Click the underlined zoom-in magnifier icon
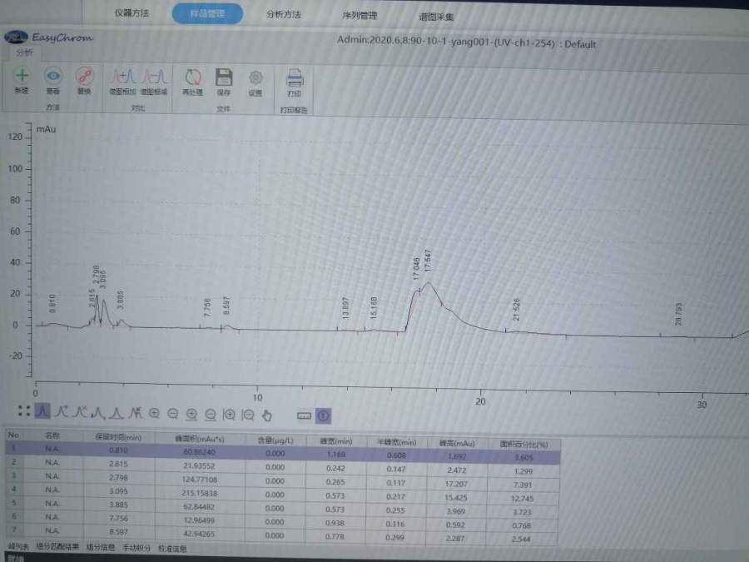The width and height of the screenshot is (749, 562). tap(191, 415)
